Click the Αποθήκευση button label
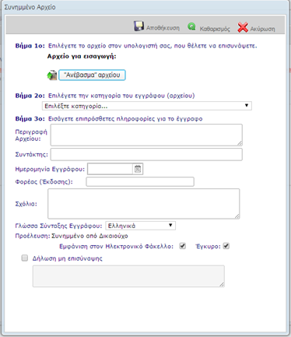This screenshot has height=337, width=291. pos(163,28)
